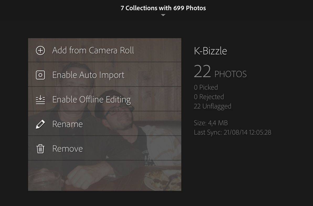Expand the collections arrow below the header
The height and width of the screenshot is (206, 313).
coord(163,15)
